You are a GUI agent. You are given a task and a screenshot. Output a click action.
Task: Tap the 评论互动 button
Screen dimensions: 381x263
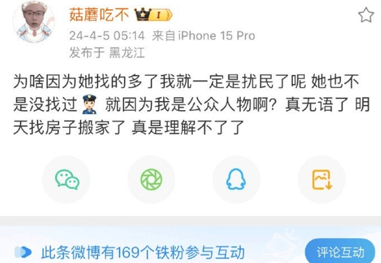[340, 252]
